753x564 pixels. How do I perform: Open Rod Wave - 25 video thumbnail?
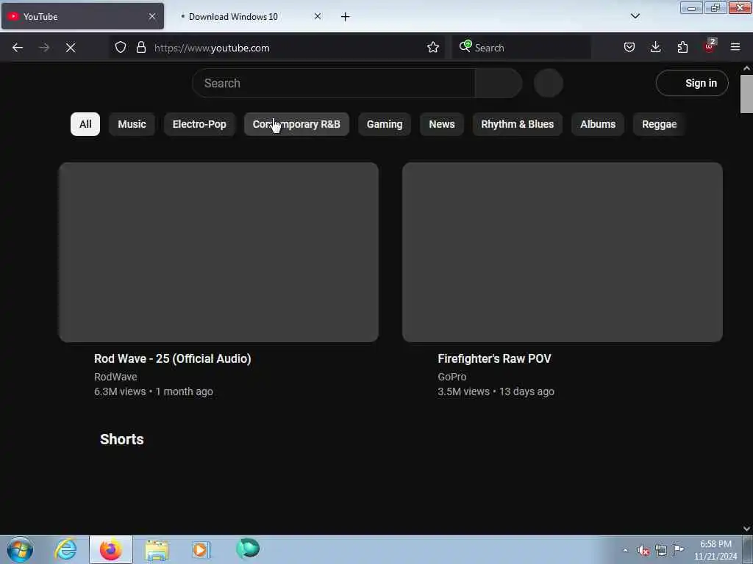[x=218, y=253]
